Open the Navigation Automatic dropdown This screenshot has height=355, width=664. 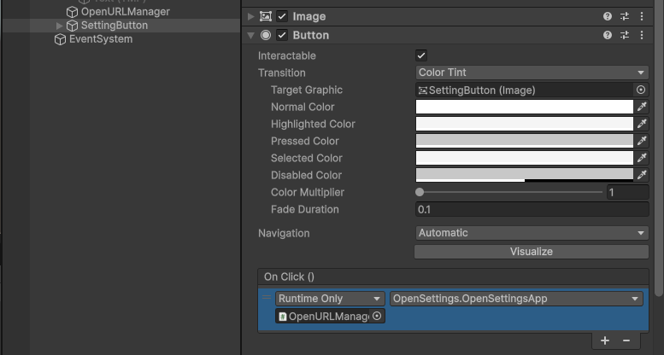532,233
